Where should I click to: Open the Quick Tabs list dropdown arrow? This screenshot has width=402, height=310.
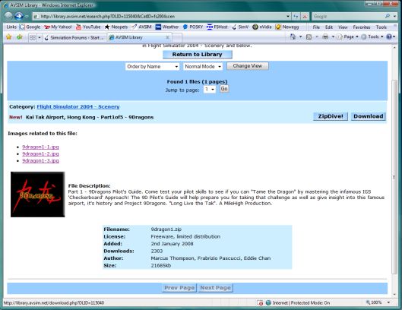(x=40, y=37)
